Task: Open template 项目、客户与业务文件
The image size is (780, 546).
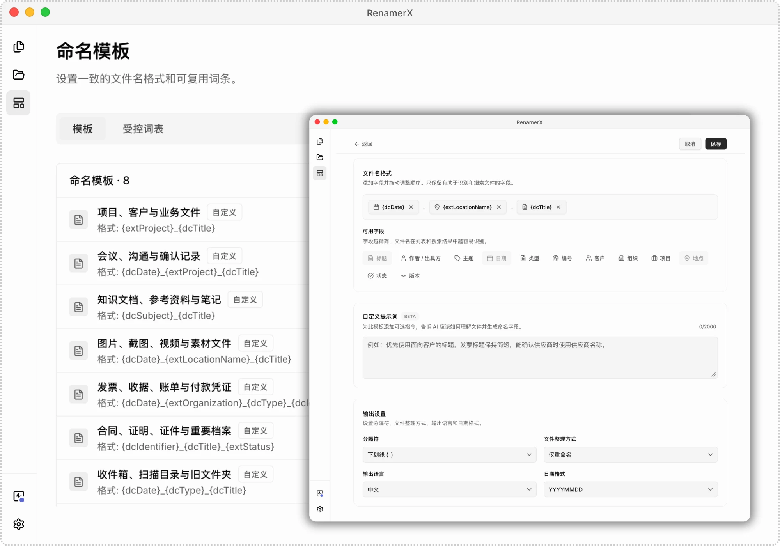Action: 183,220
